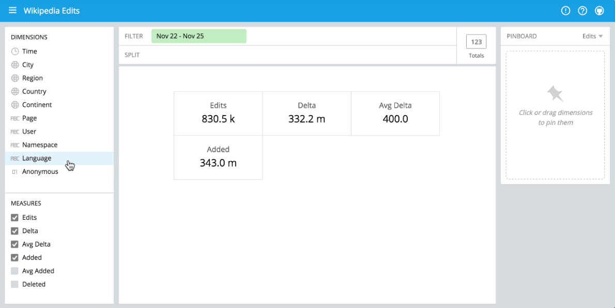Click the Delta 332.2 m total tile
Screen dimensions: 615x308
click(x=306, y=114)
